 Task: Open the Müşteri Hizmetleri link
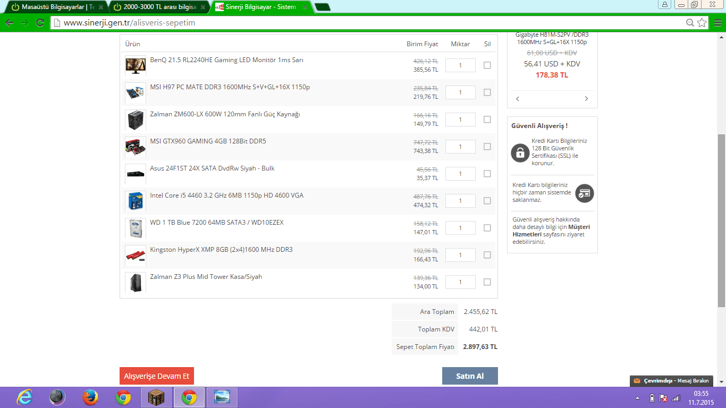pos(551,231)
